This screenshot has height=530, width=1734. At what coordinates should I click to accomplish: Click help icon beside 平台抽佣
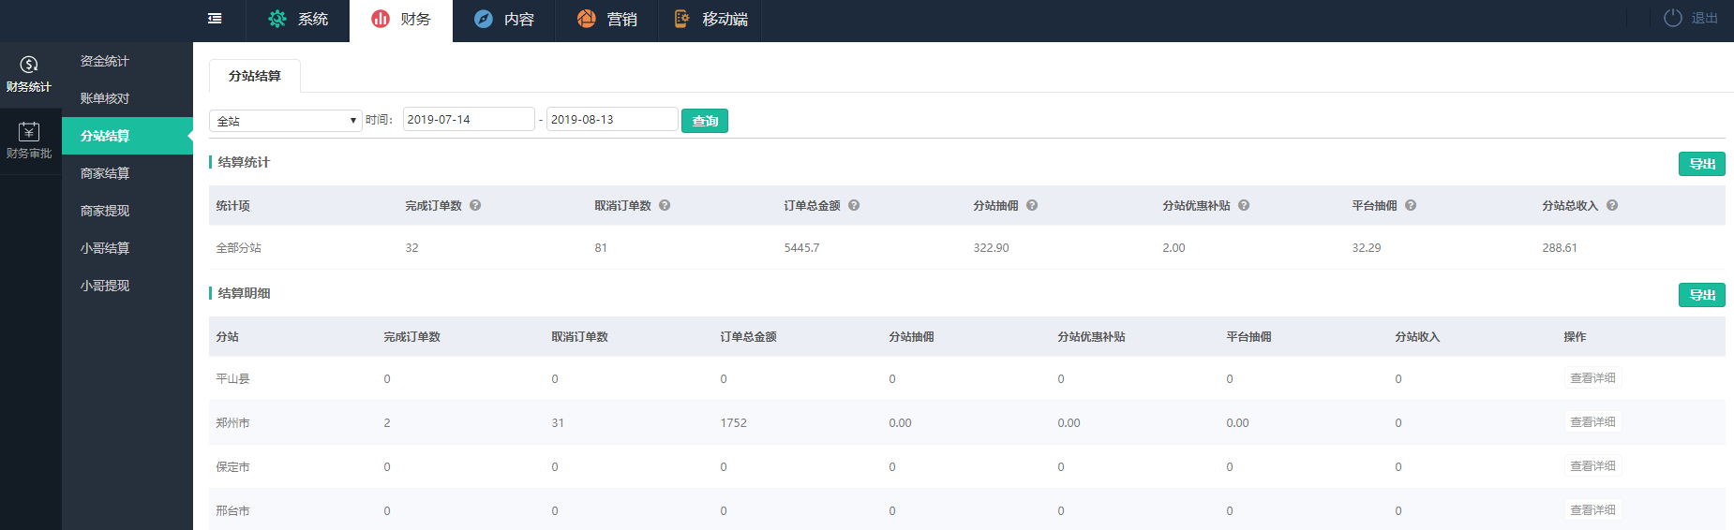[x=1411, y=206]
